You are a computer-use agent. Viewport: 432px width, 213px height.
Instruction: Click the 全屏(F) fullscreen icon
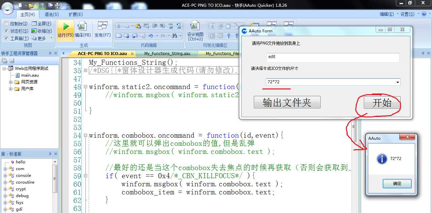(x=34, y=24)
